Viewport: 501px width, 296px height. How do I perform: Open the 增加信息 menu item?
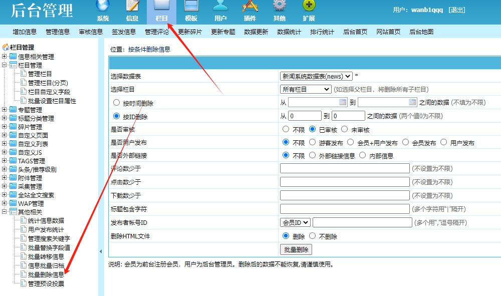pyautogui.click(x=25, y=32)
